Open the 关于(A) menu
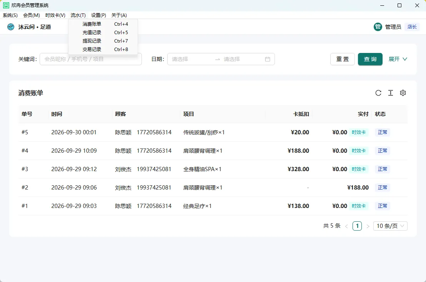 tap(119, 15)
